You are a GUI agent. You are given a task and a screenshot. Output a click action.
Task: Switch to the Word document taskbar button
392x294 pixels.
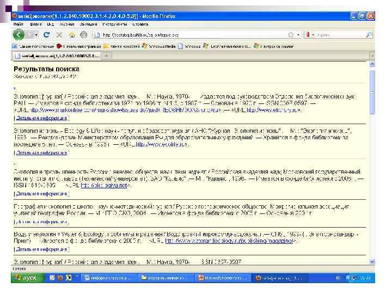[109, 278]
